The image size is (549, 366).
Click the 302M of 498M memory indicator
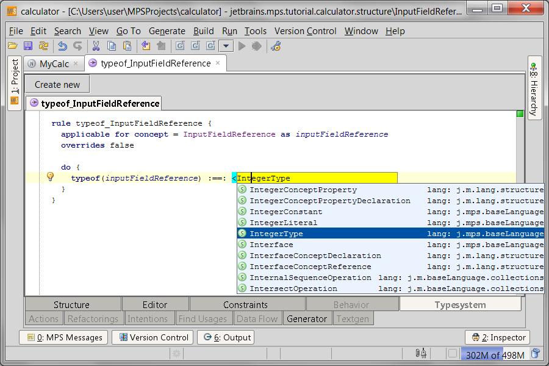click(x=495, y=355)
